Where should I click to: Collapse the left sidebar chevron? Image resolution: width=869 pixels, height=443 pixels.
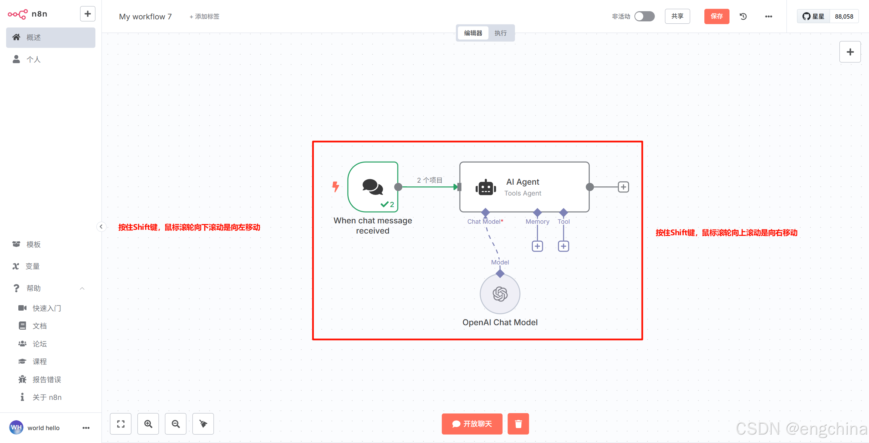pos(101,227)
